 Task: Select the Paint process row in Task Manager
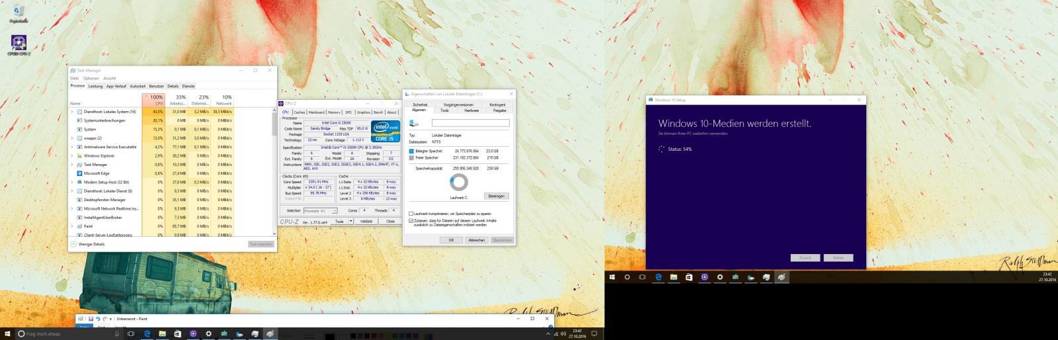(151, 226)
